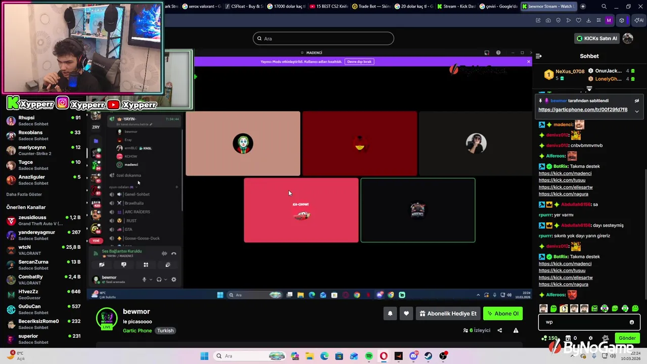Click the Opera player arrow icon

pos(569,20)
